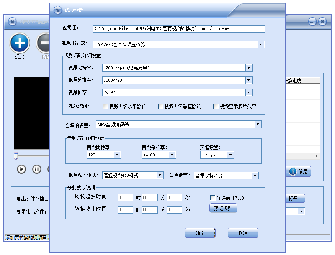Click the open (打开) button in main window

(x=295, y=198)
